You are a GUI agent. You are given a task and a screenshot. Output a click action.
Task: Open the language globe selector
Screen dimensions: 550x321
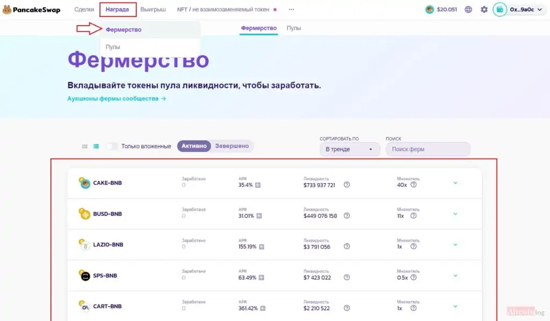point(468,10)
